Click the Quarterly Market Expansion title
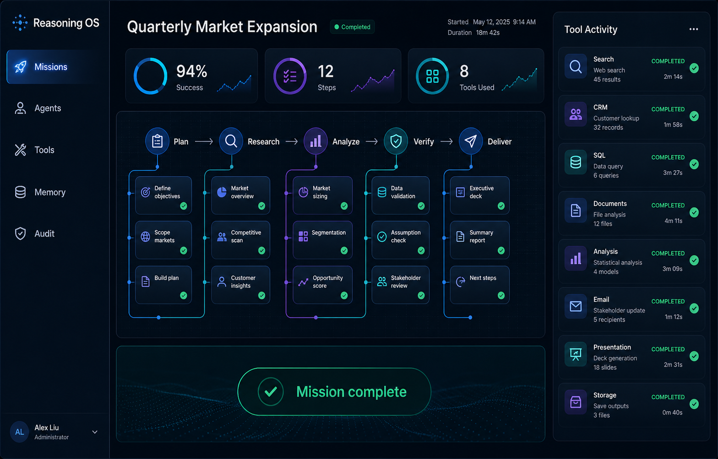 tap(222, 27)
